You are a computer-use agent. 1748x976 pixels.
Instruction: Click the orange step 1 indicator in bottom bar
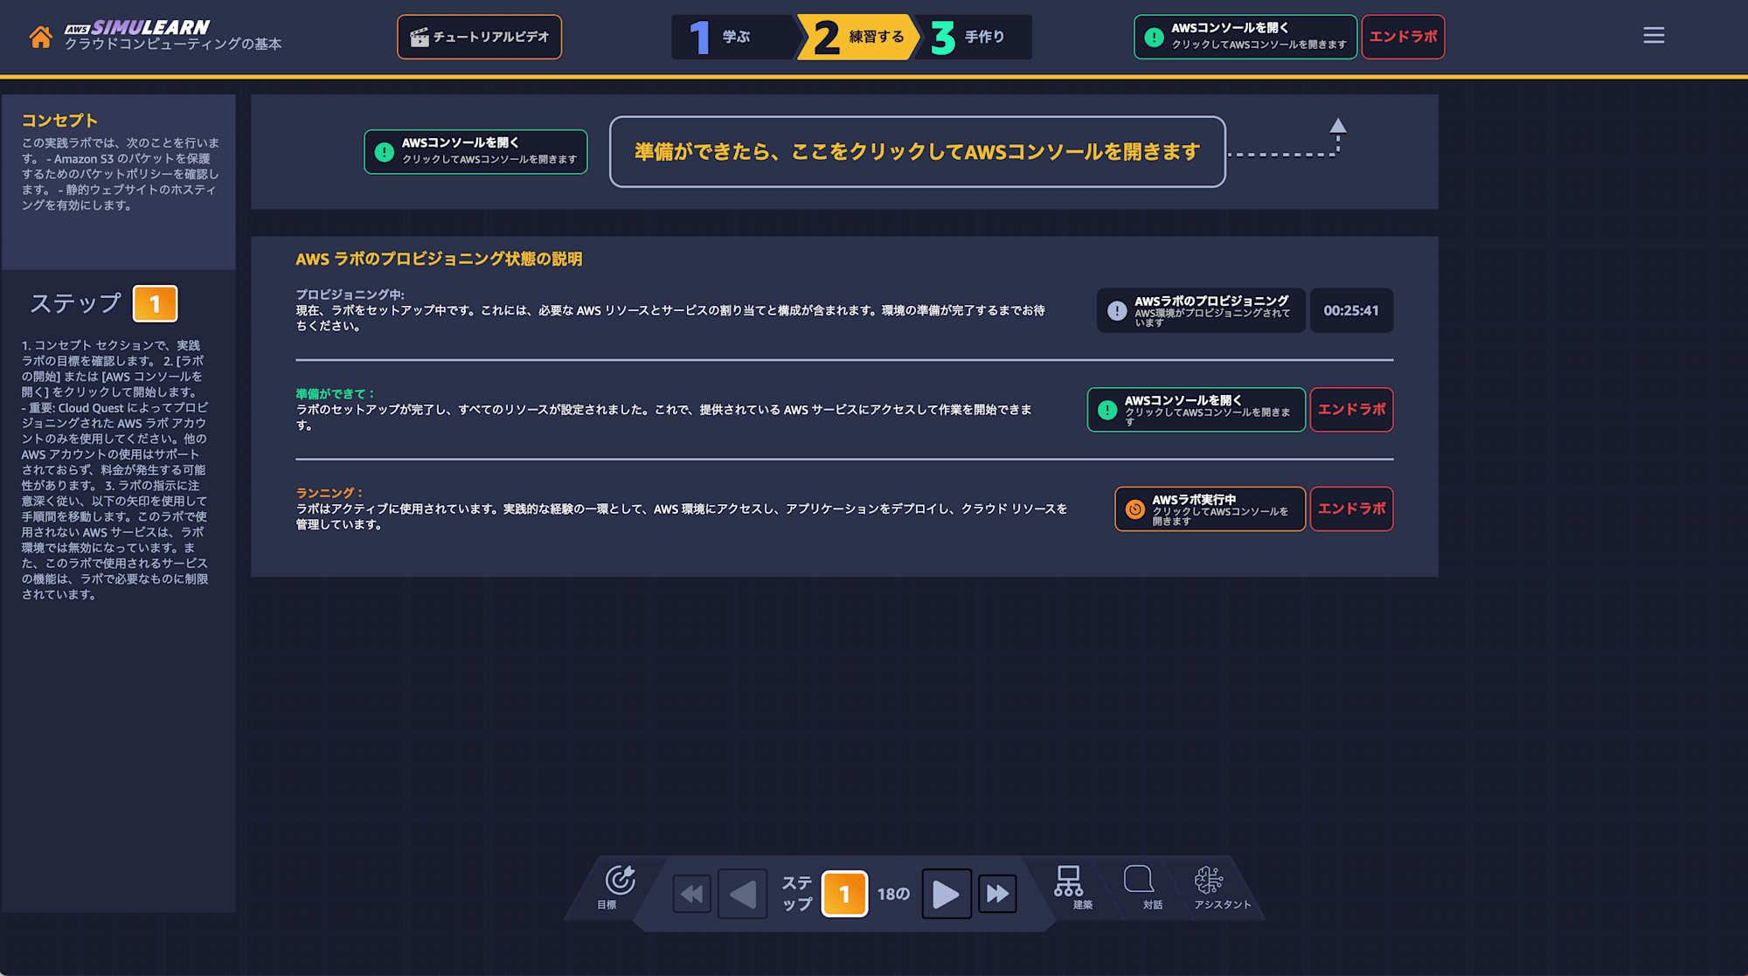tap(844, 894)
